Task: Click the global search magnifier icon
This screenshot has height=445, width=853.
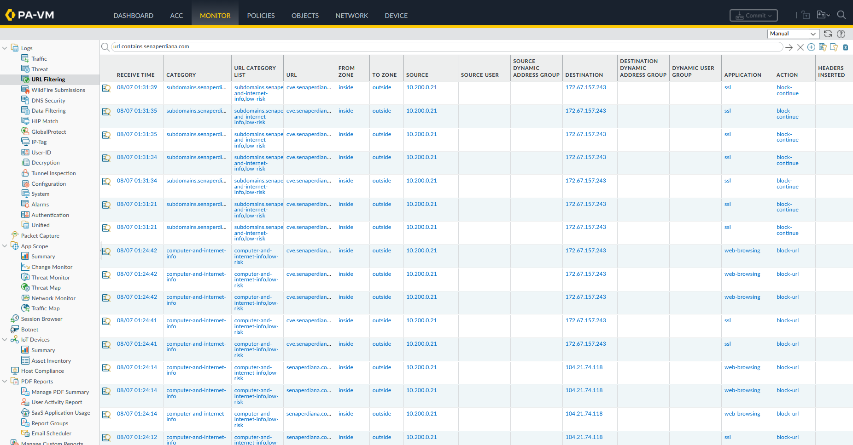Action: click(841, 15)
